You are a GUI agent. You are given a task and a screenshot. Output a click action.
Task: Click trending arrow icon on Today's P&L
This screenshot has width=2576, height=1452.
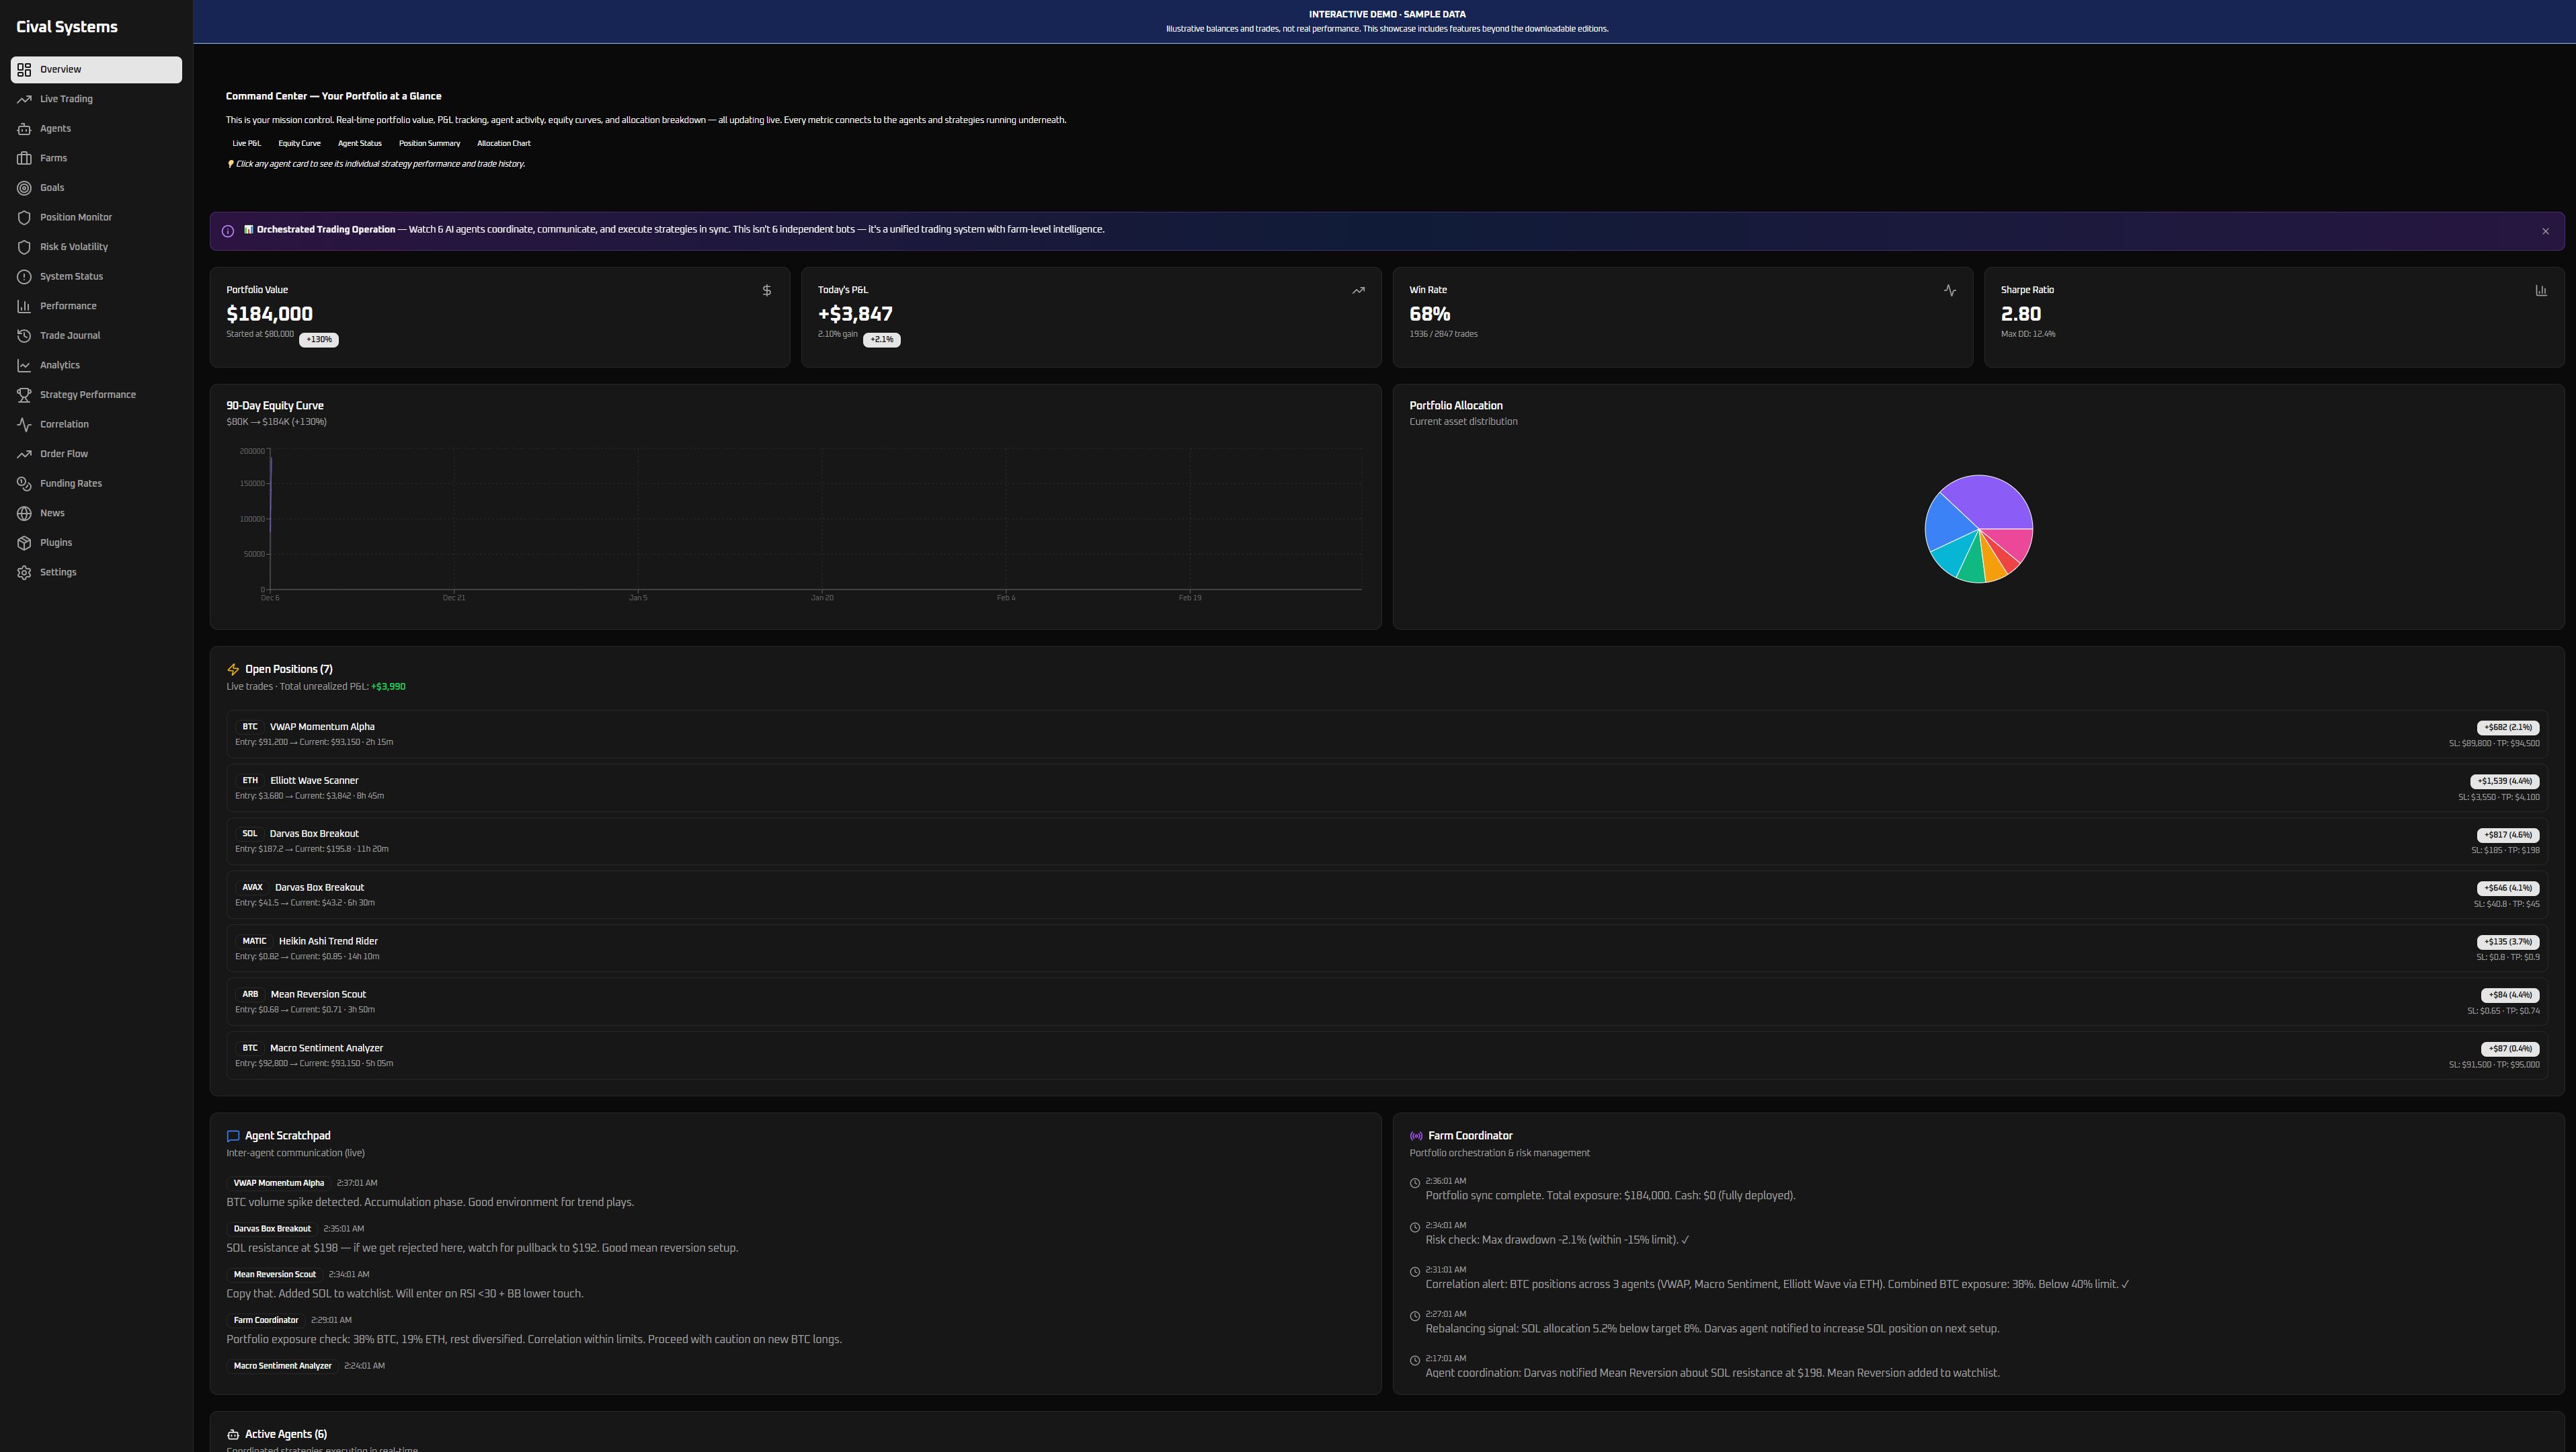1358,290
